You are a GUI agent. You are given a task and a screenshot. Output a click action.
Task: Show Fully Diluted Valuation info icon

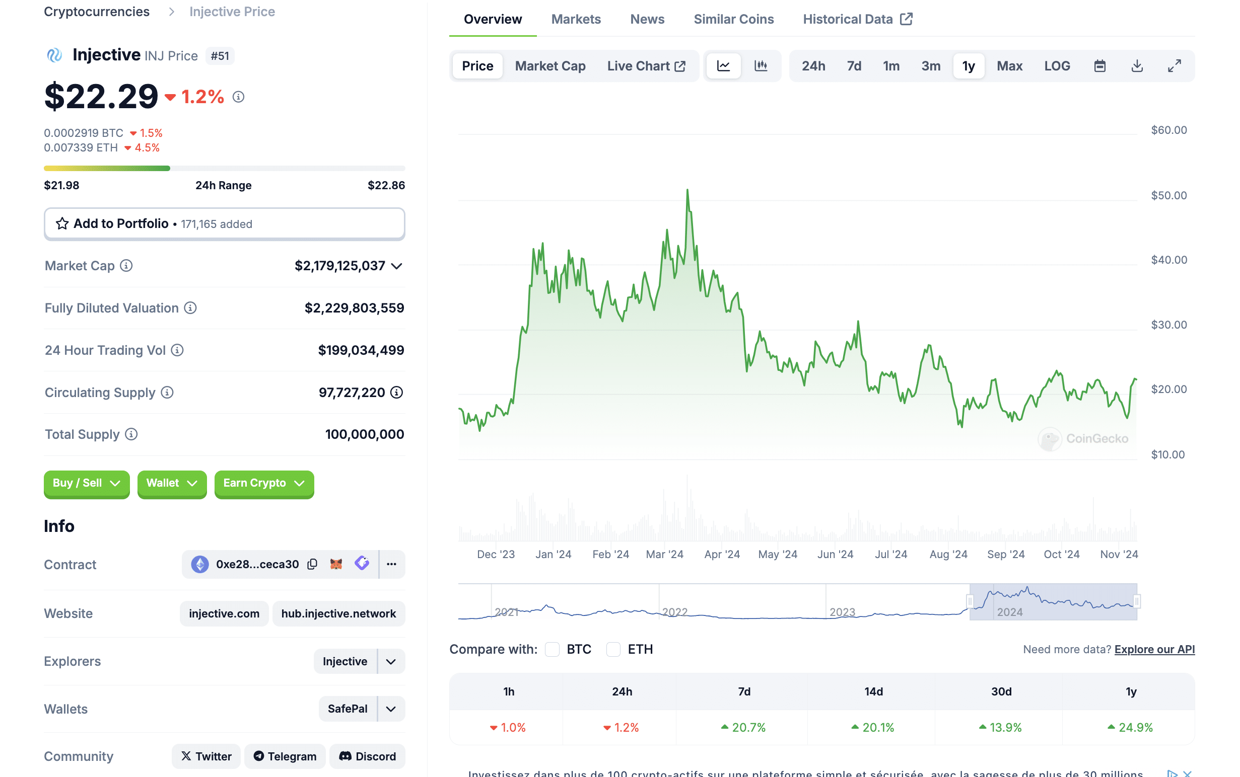click(190, 308)
